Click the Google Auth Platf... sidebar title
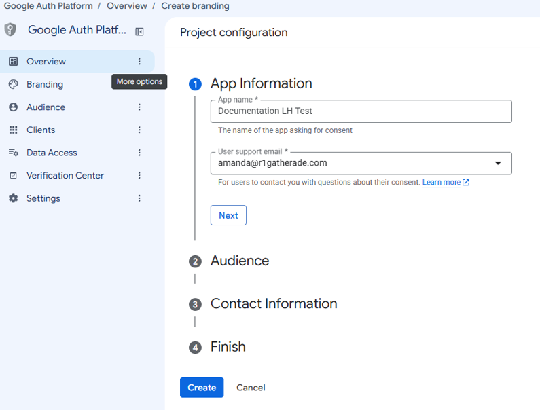 click(x=77, y=30)
